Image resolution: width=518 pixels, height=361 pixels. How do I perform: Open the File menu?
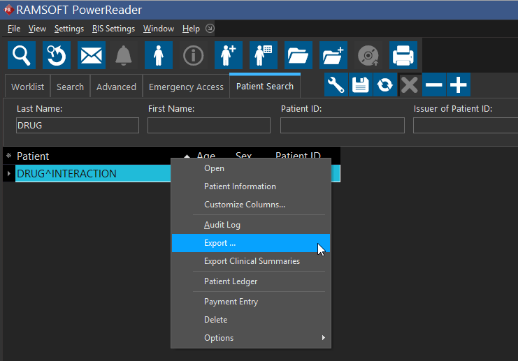pos(14,29)
